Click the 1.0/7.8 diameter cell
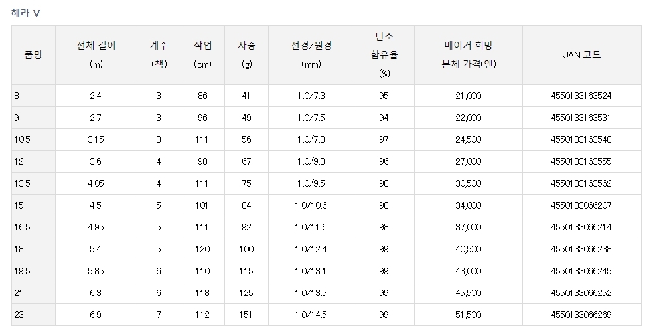 tap(311, 139)
